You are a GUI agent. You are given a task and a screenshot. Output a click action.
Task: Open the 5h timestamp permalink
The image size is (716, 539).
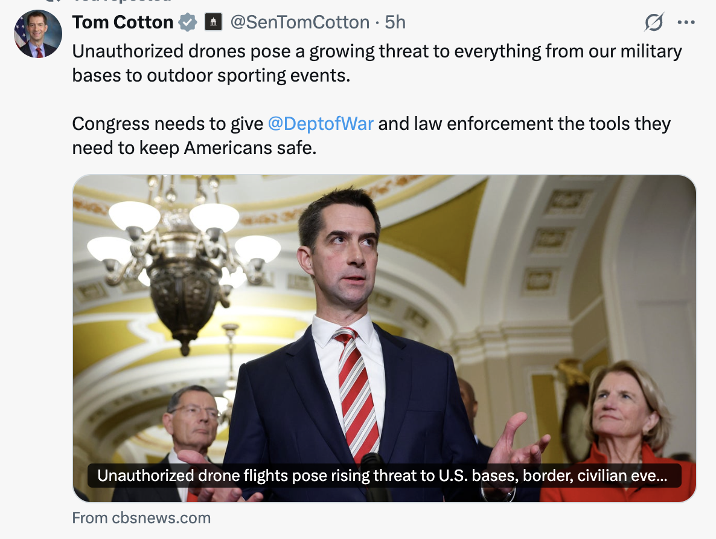(x=395, y=22)
